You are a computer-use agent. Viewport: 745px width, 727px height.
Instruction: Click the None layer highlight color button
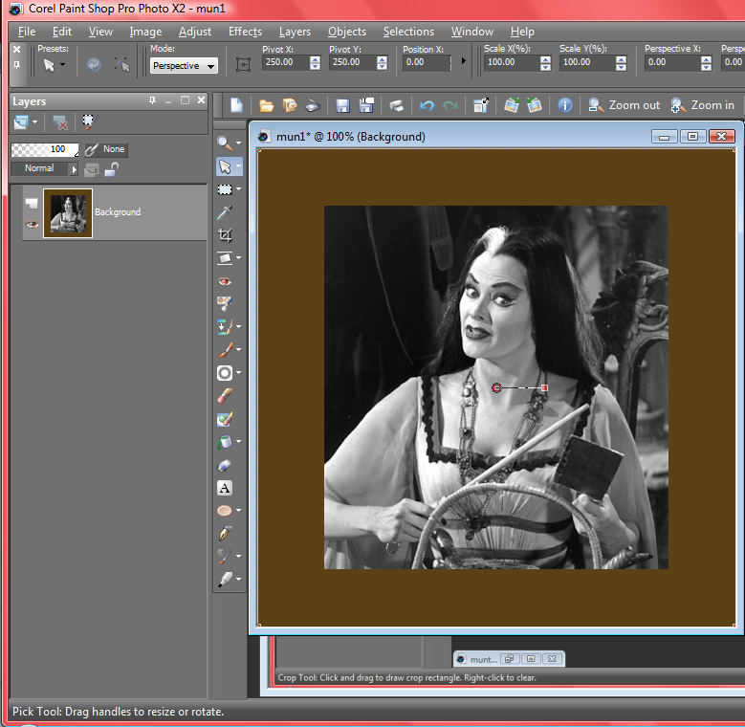[106, 149]
